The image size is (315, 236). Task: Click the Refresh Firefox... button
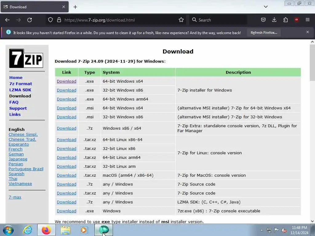tap(264, 33)
